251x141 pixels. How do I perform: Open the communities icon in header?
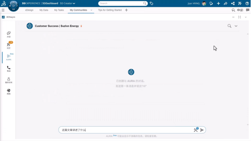tap(240, 3)
